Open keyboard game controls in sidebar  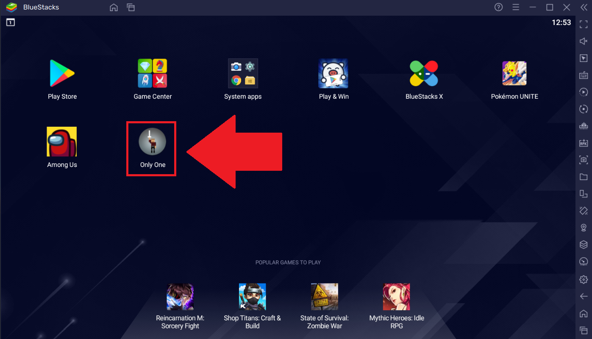pos(584,75)
